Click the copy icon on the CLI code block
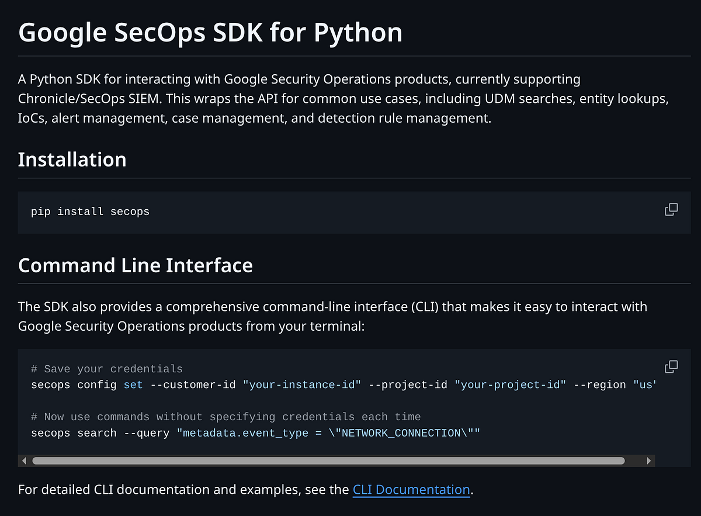701x516 pixels. coord(671,366)
